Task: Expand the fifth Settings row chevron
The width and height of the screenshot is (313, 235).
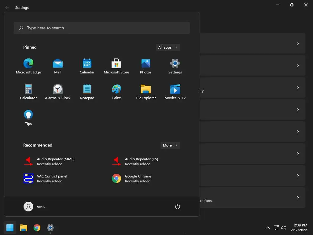Action: coord(298,132)
